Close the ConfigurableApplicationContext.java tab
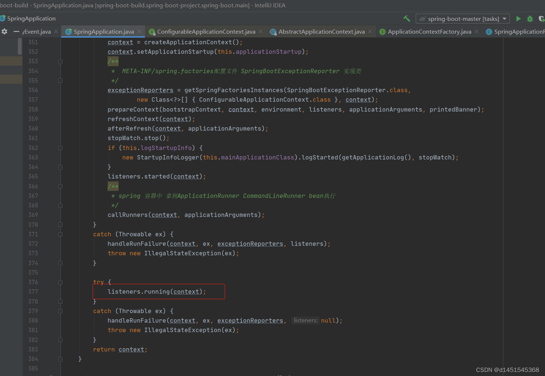This screenshot has width=545, height=376. (x=261, y=31)
